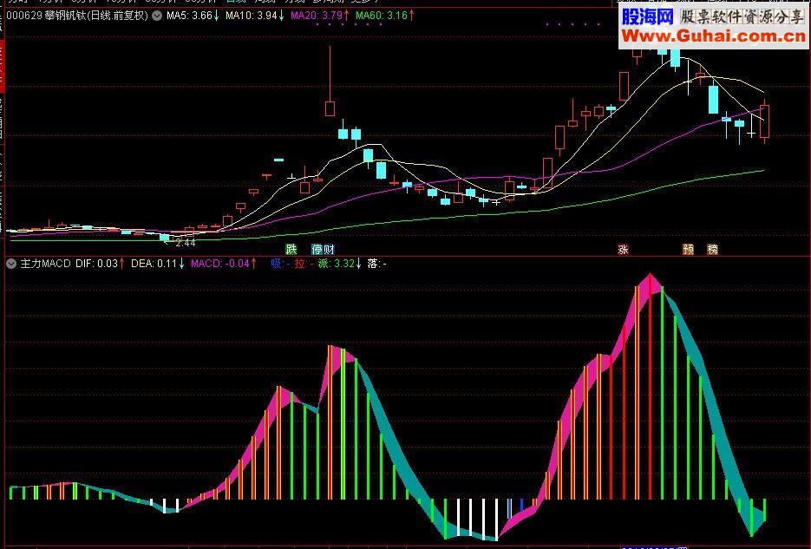
Task: Select the MA5: 3.66 indicator label
Action: [x=193, y=16]
